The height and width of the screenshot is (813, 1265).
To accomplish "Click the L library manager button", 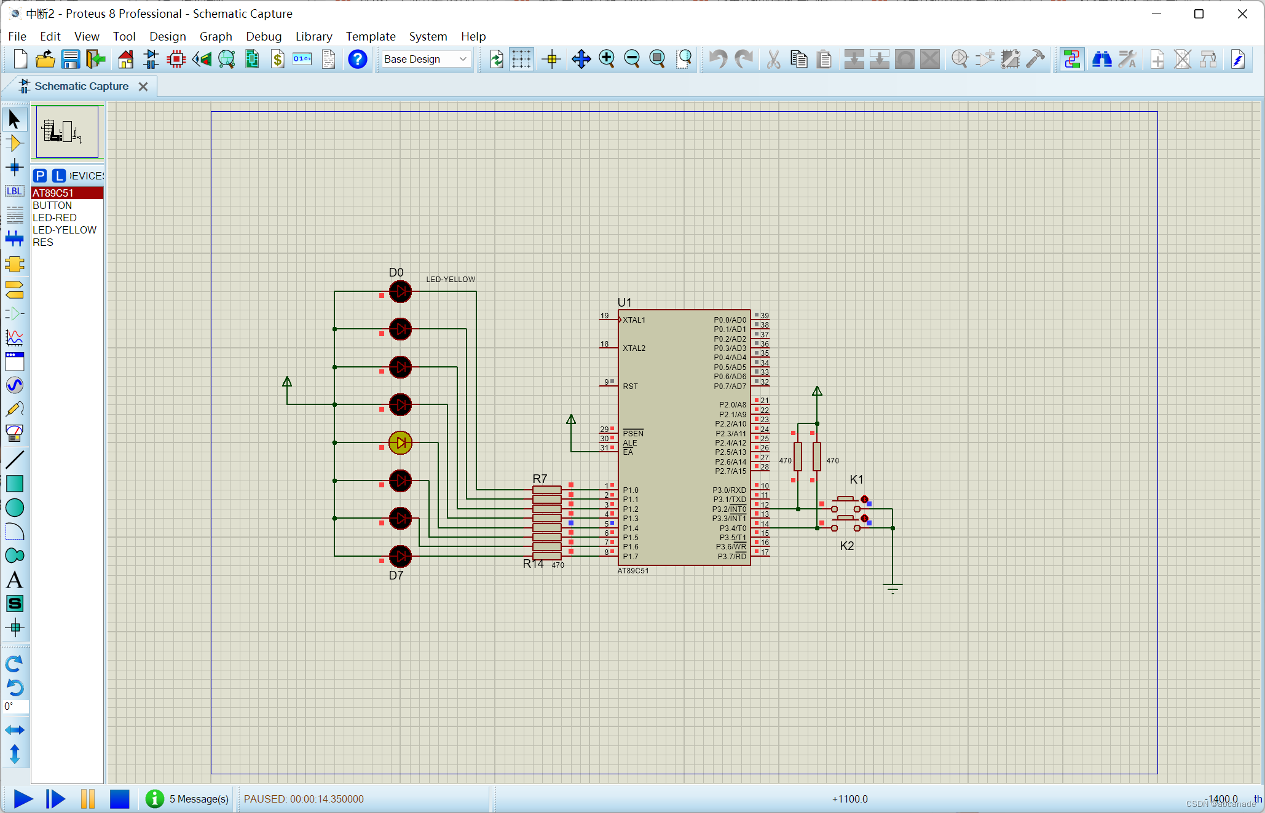I will (x=58, y=176).
